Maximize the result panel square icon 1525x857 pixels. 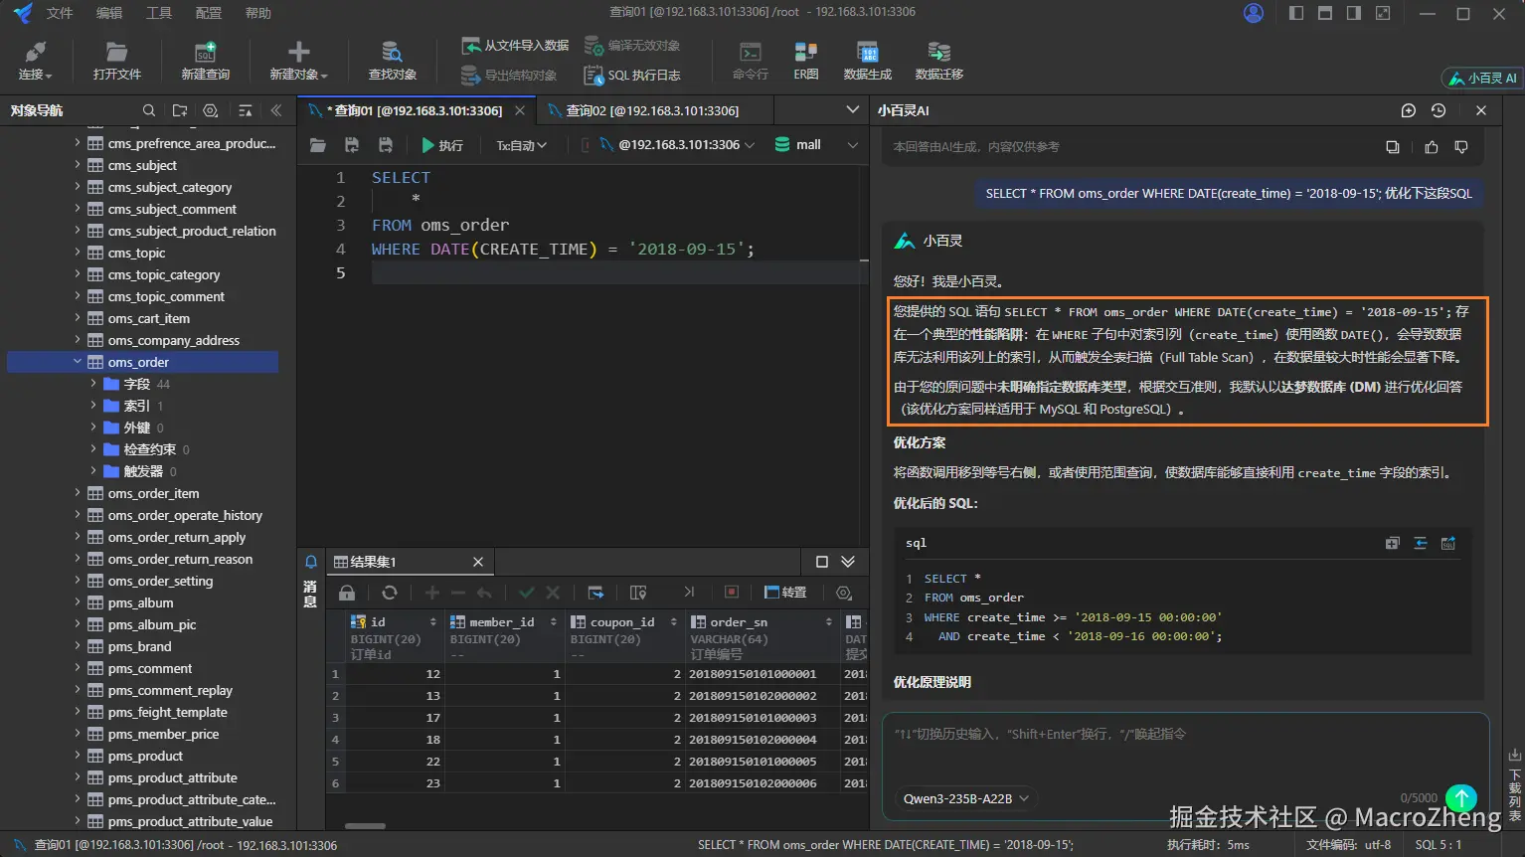(822, 562)
